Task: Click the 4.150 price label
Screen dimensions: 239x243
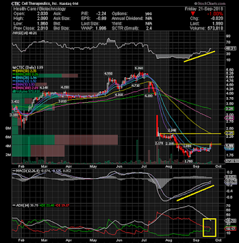Action: pos(65,87)
